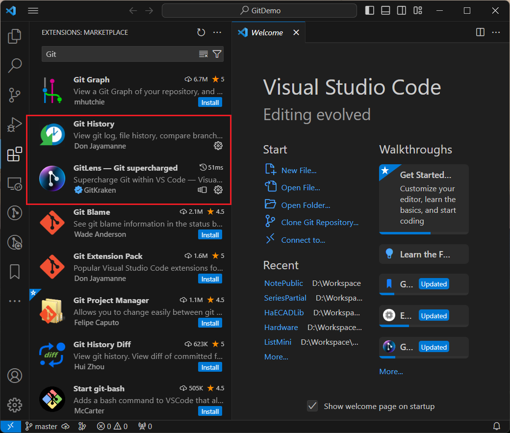Open recent project NotePublic

(283, 283)
